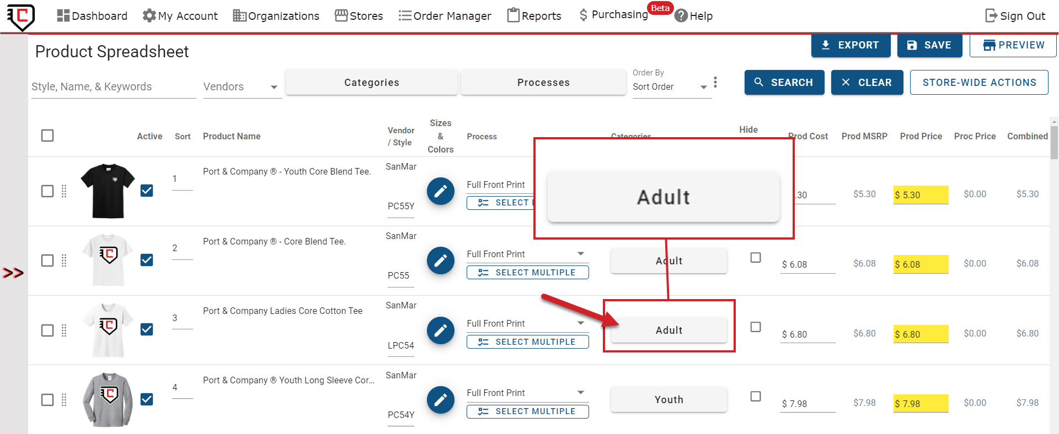Go to Organizations
Image resolution: width=1059 pixels, height=434 pixels.
point(276,16)
